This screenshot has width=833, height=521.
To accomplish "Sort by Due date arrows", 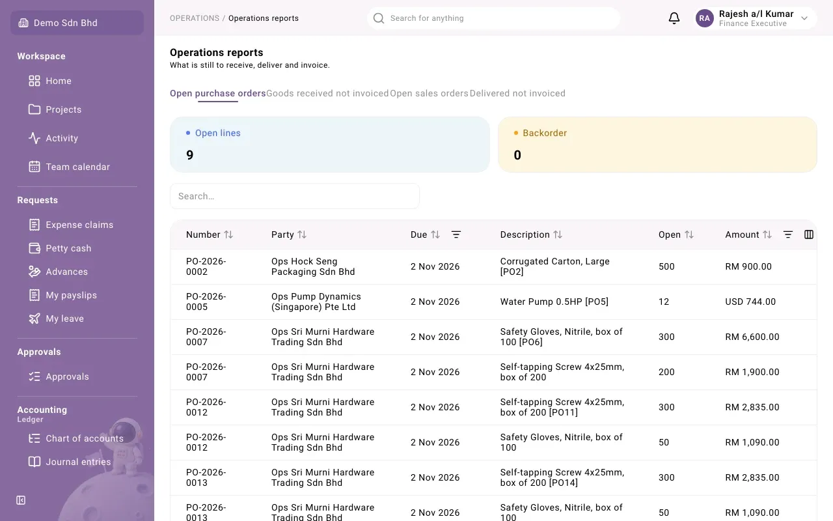I will [435, 234].
